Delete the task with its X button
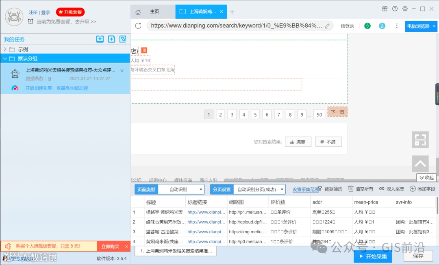Screen dimensions: 439x265 (122, 71)
